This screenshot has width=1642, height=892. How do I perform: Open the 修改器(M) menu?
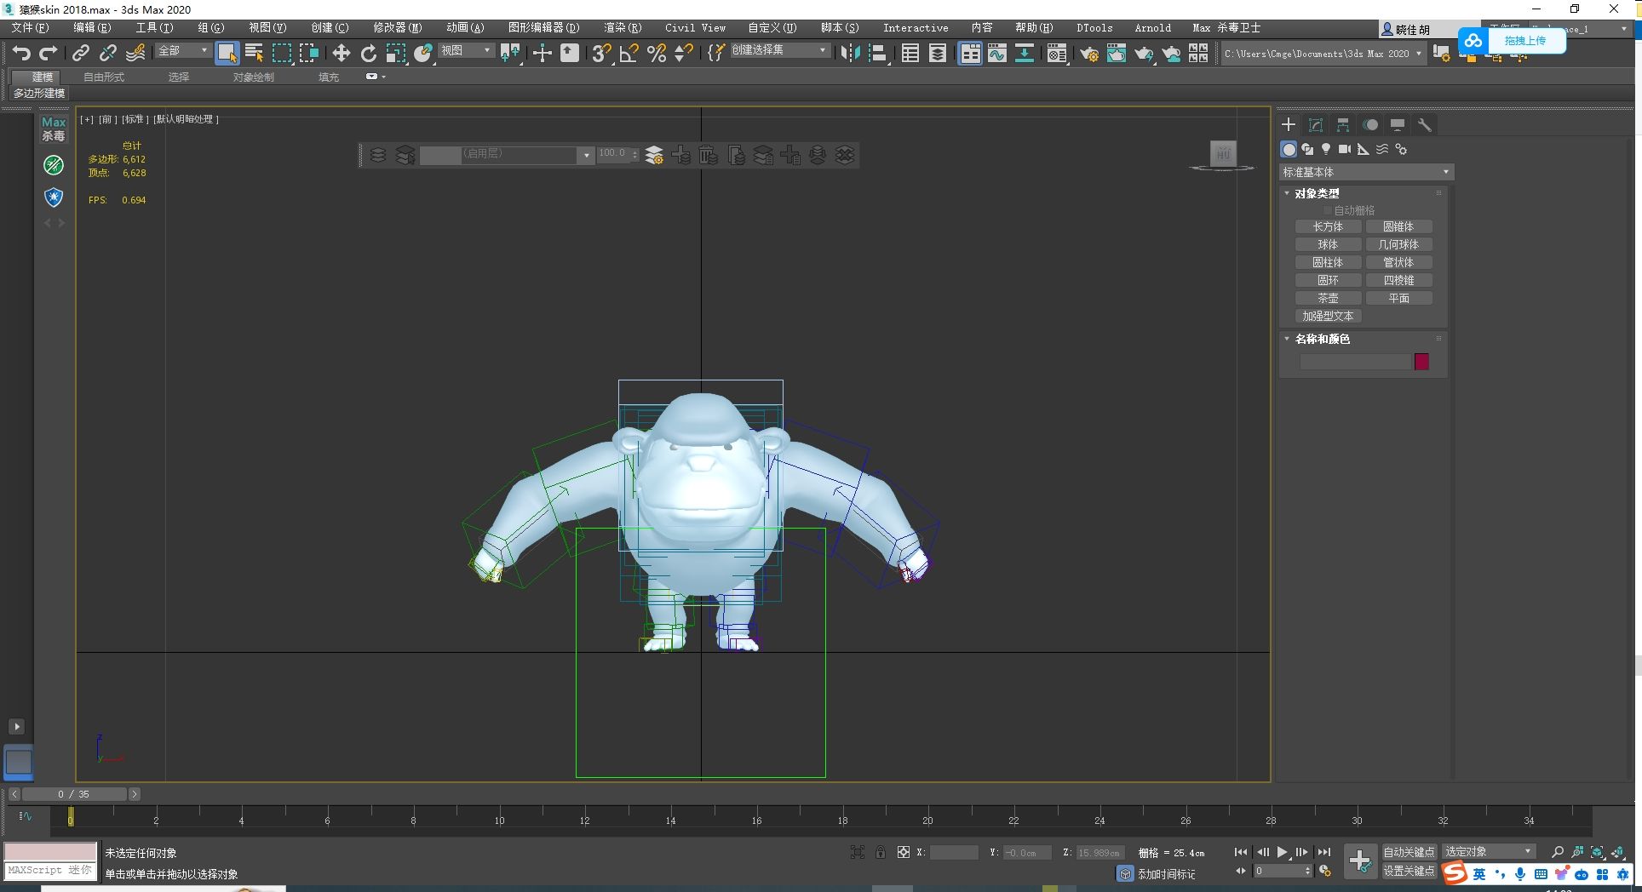[397, 27]
